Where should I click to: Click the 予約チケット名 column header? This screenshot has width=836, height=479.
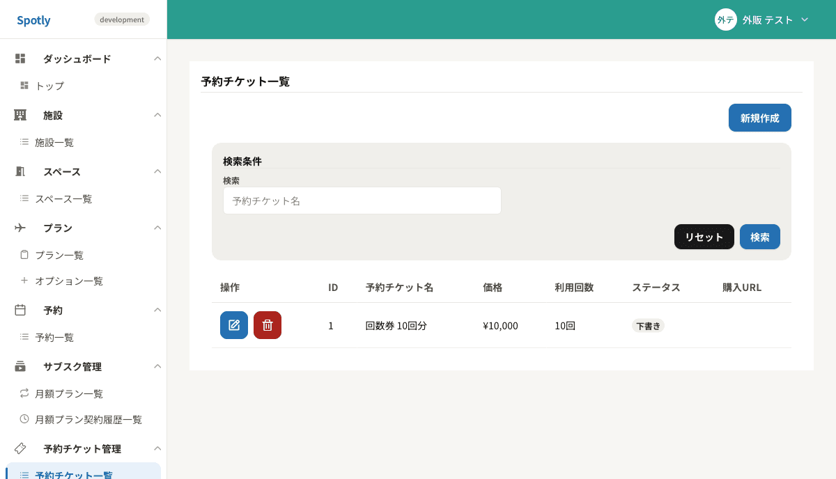[400, 288]
